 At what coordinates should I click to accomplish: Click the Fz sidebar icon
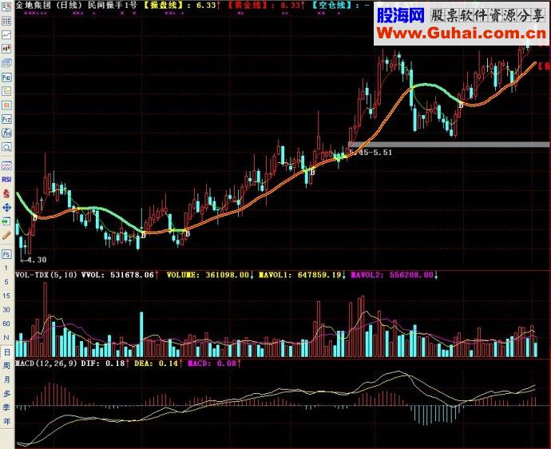tap(6, 119)
